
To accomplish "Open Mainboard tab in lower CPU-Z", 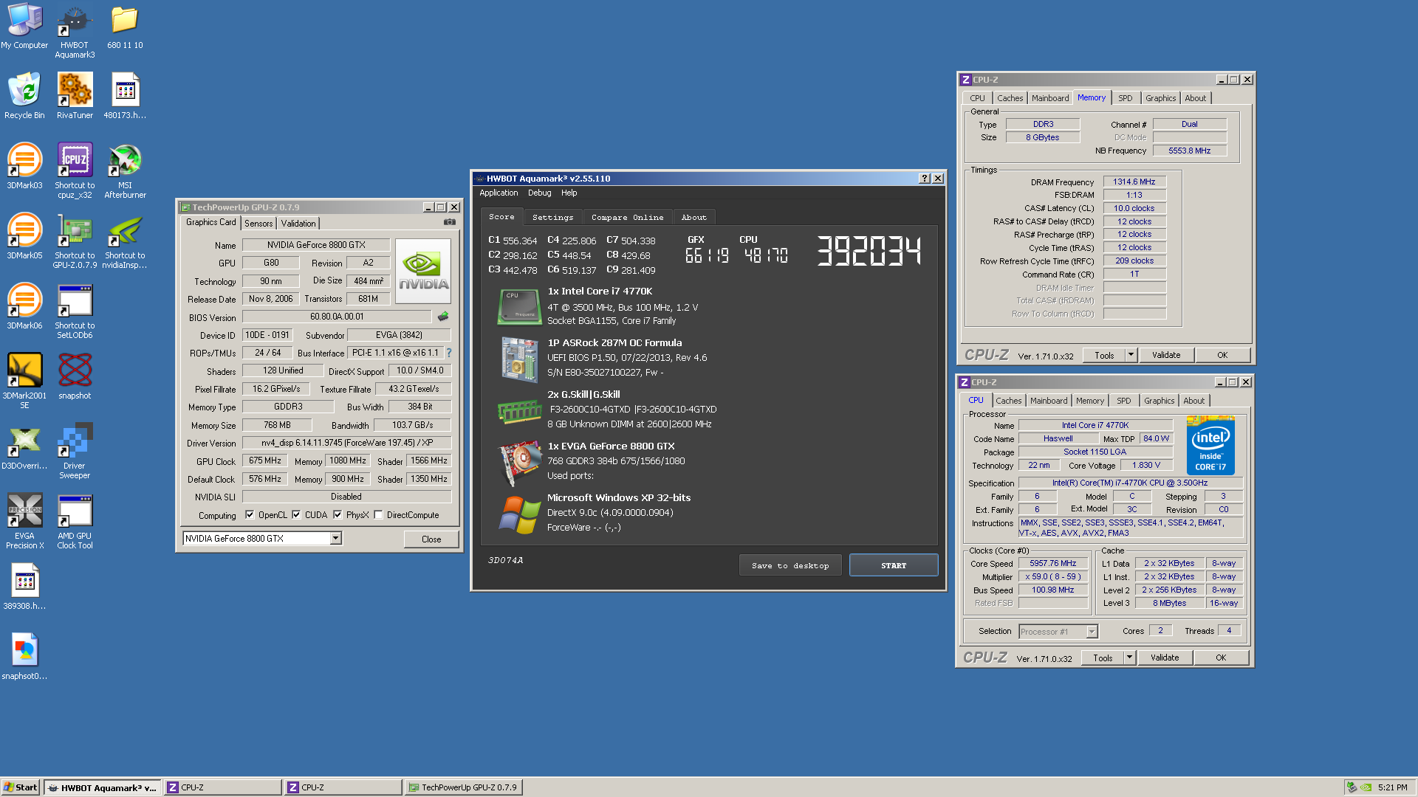I will [x=1048, y=401].
